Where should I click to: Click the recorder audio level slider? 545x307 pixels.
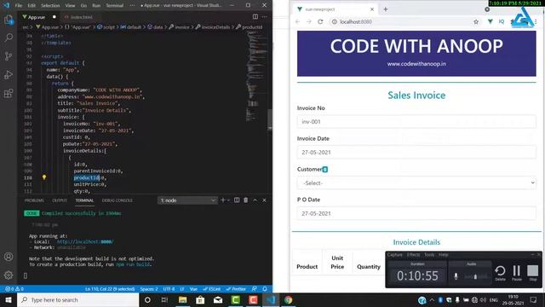[476, 276]
